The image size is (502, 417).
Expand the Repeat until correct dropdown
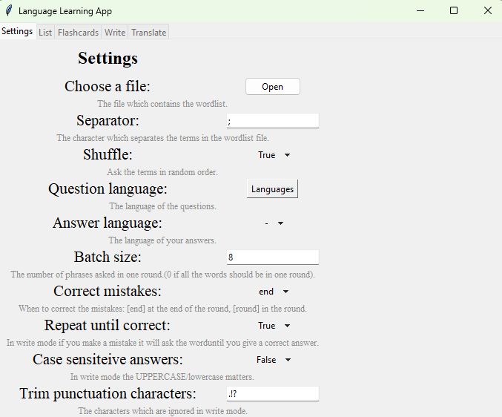click(x=274, y=326)
